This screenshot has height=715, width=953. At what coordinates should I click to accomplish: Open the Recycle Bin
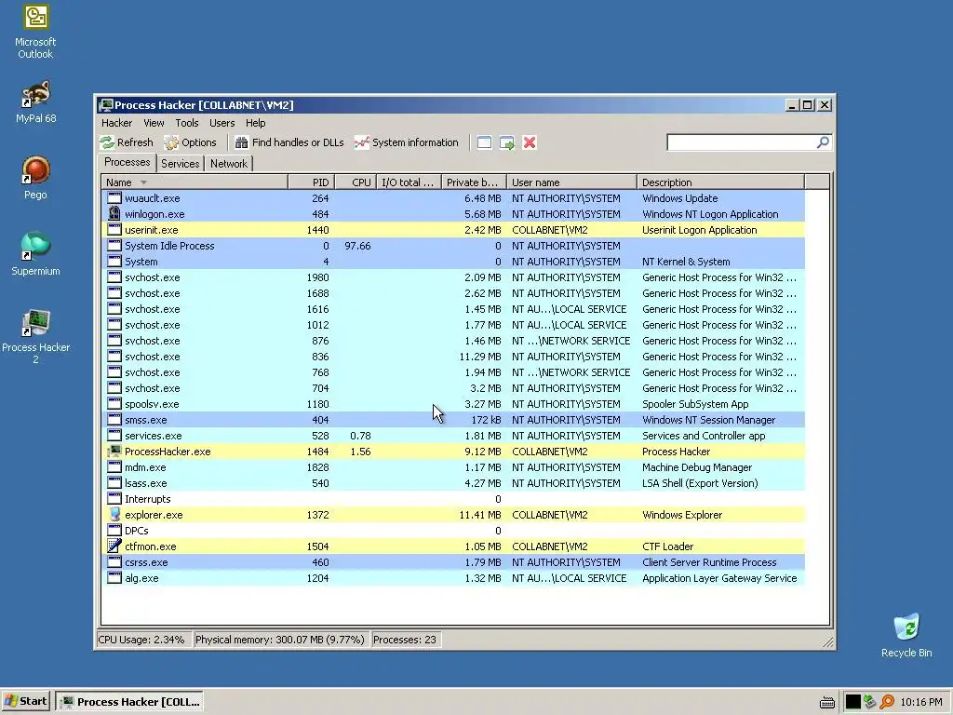tap(906, 635)
